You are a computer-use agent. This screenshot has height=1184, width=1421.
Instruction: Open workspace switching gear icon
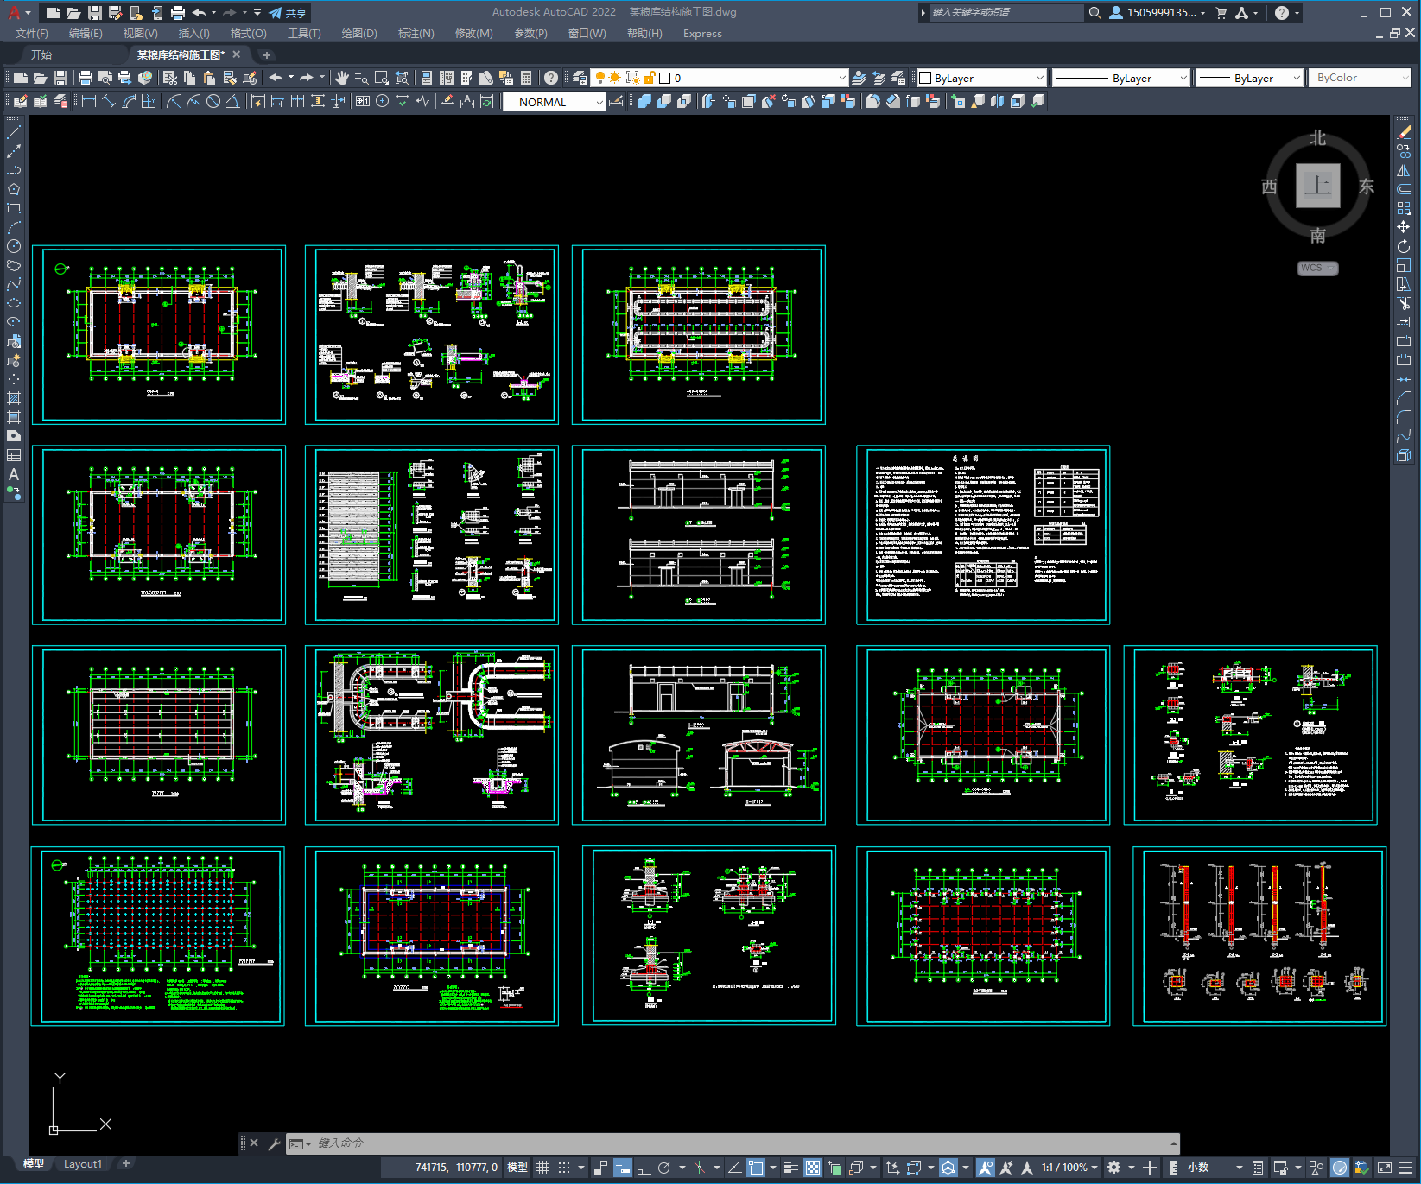point(1114,1168)
